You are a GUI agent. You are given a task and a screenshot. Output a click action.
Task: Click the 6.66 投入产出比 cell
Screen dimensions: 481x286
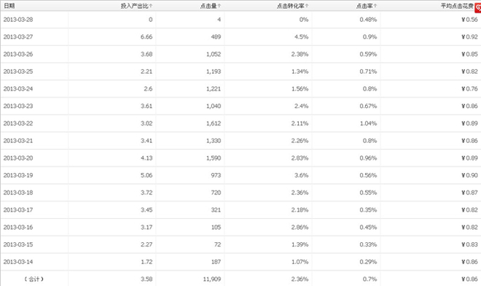(146, 37)
